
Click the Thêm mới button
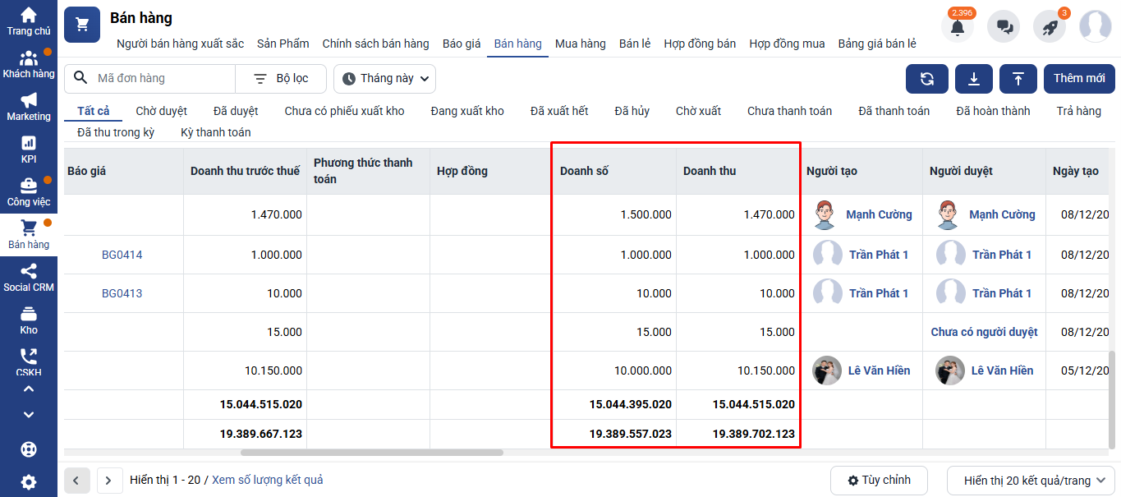point(1079,79)
